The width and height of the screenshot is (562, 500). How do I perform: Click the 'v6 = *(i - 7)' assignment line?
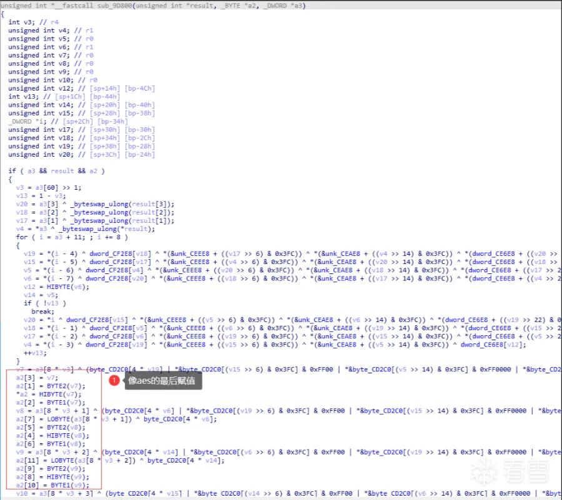click(291, 278)
